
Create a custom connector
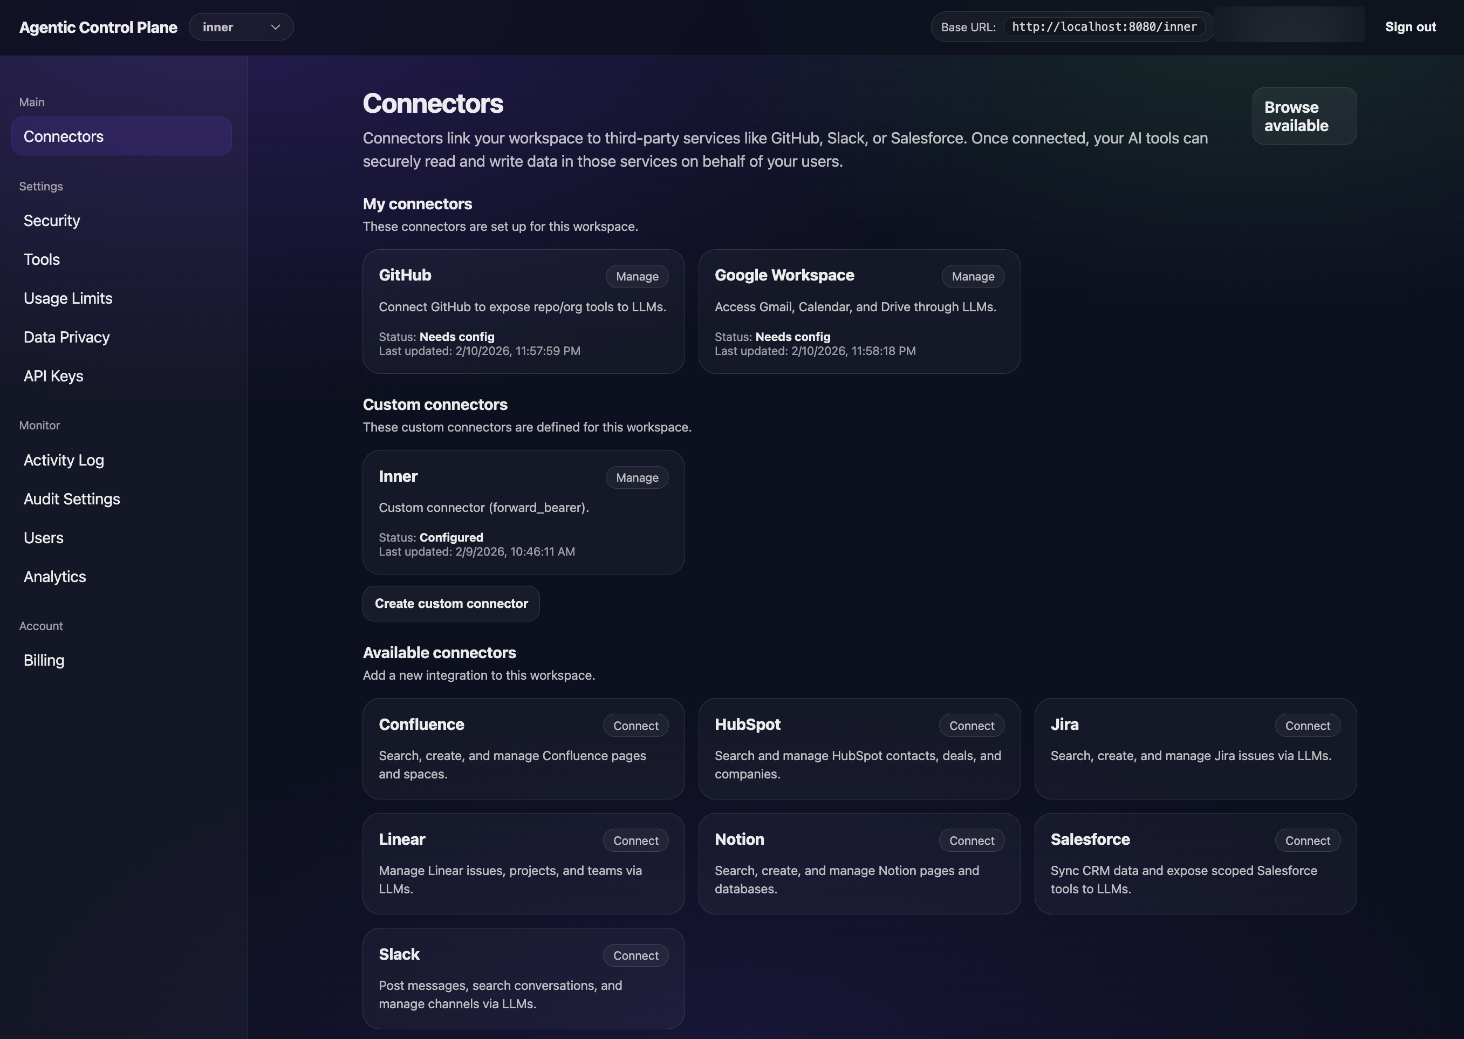pos(451,603)
